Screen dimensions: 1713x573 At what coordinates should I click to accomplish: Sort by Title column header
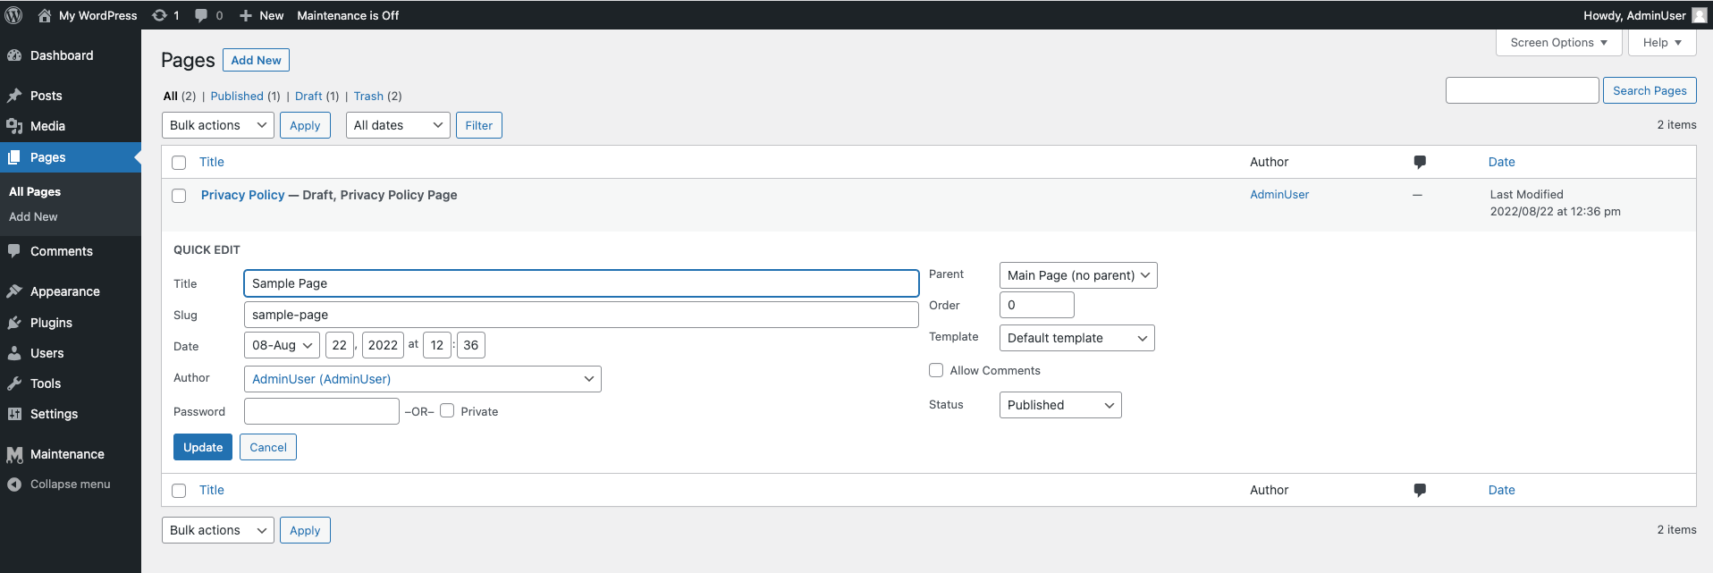pos(212,162)
